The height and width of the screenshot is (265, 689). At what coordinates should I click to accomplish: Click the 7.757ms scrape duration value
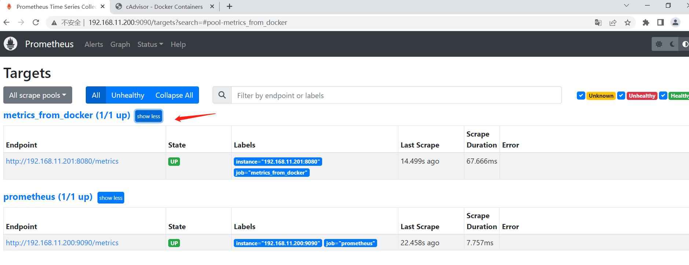(x=480, y=243)
